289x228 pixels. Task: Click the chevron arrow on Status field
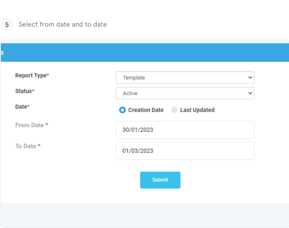(x=250, y=93)
